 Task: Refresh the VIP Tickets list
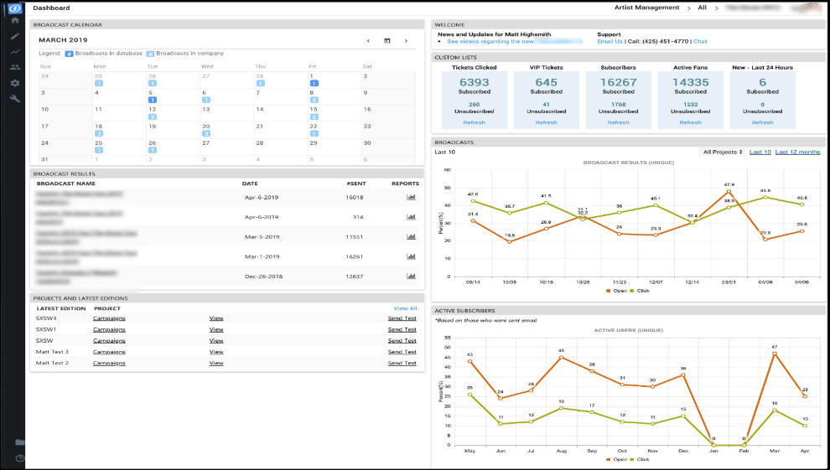pyautogui.click(x=546, y=122)
